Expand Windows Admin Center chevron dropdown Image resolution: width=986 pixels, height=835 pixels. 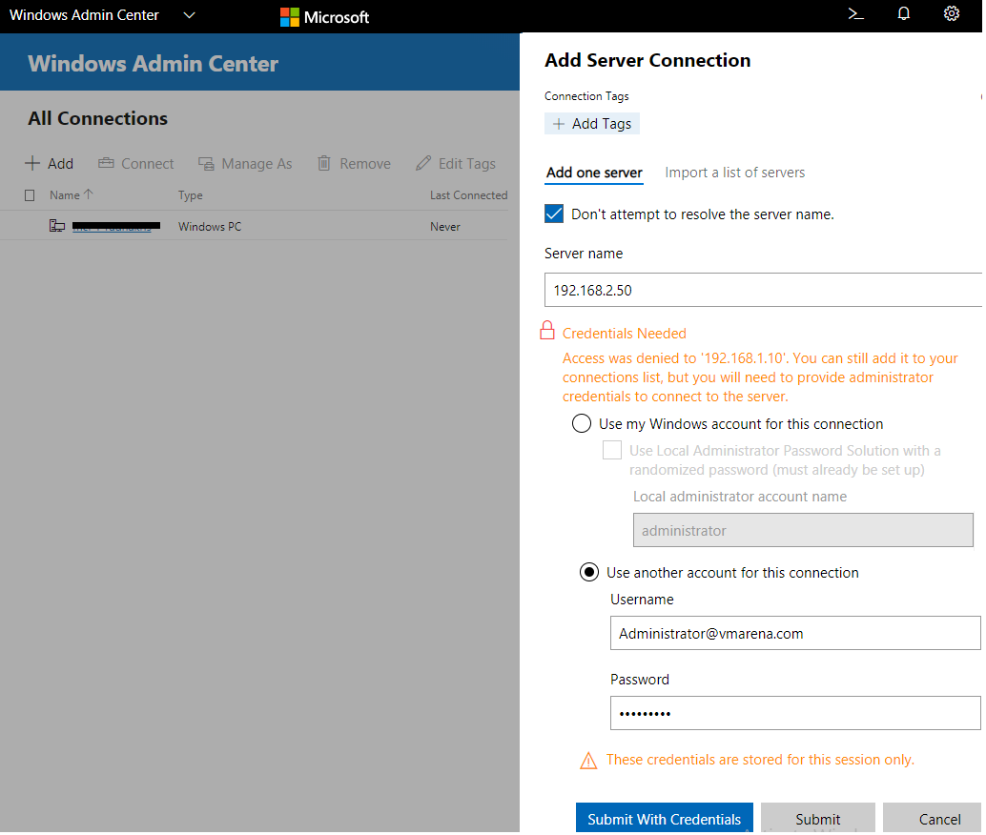(x=189, y=15)
